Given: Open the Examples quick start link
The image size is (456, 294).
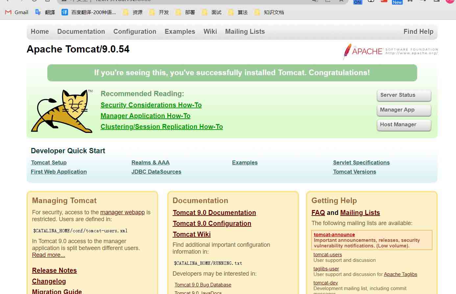Looking at the screenshot, I should click(245, 162).
